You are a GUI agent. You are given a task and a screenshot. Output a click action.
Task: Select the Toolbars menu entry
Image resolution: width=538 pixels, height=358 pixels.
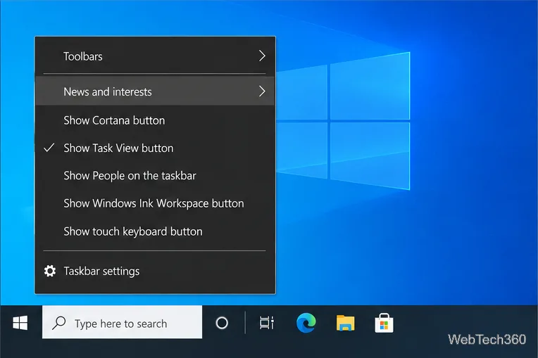(155, 56)
